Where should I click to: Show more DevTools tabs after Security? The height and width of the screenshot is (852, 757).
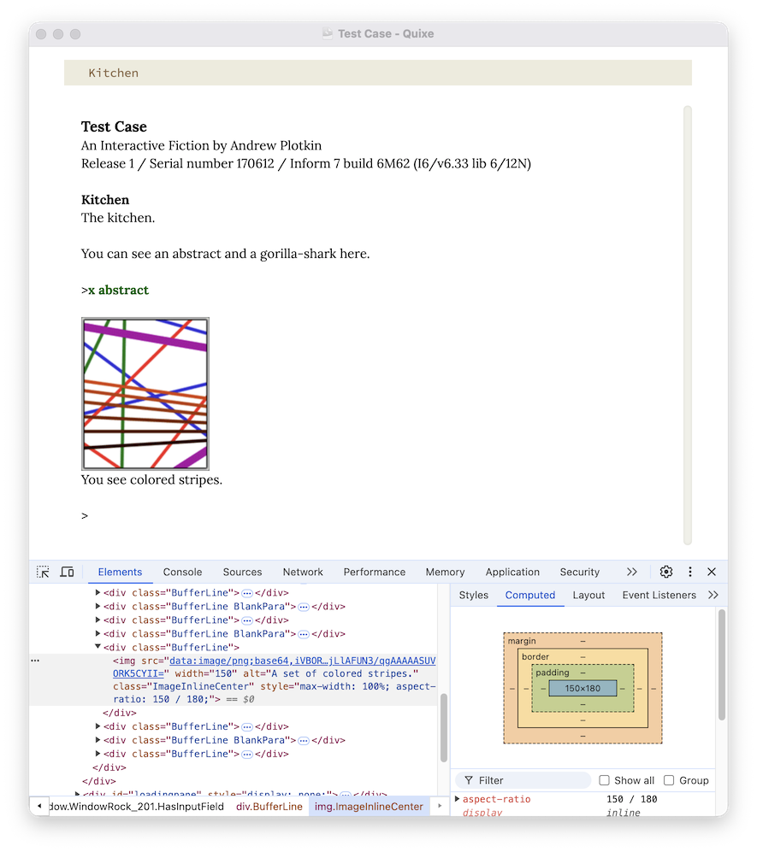point(631,572)
